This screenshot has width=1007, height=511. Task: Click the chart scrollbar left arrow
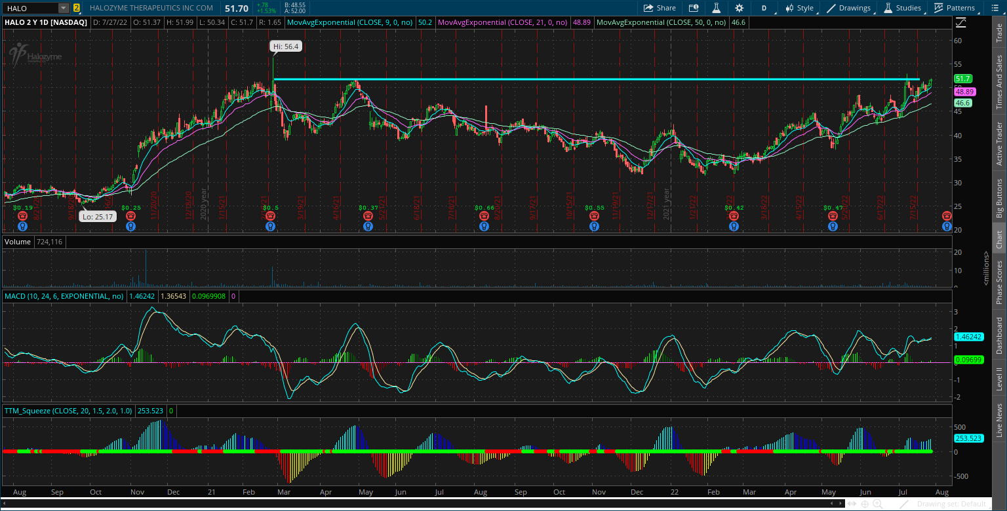coord(833,504)
